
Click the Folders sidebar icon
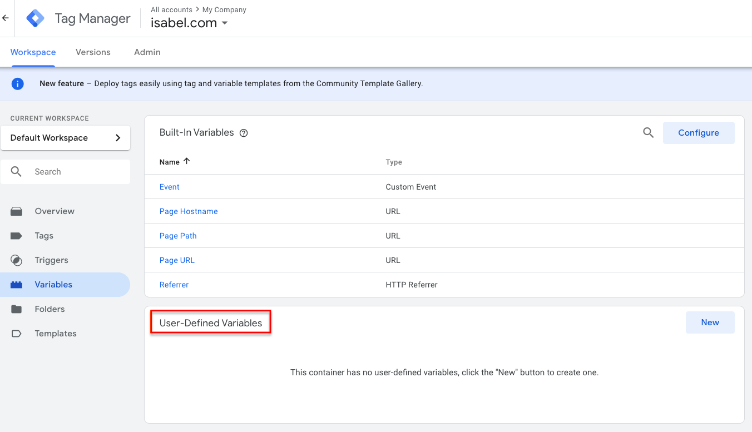point(17,309)
